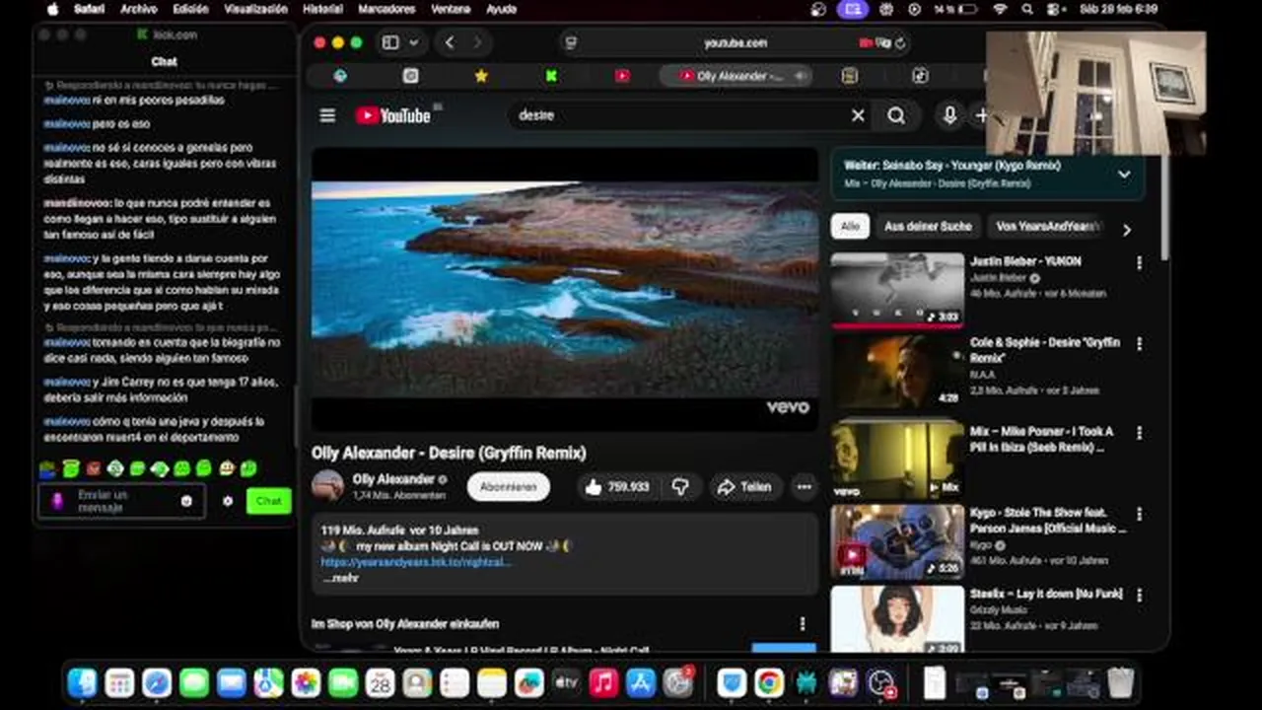Select 'Aus deiner Suche' filter chip
This screenshot has height=710, width=1262.
(x=928, y=226)
